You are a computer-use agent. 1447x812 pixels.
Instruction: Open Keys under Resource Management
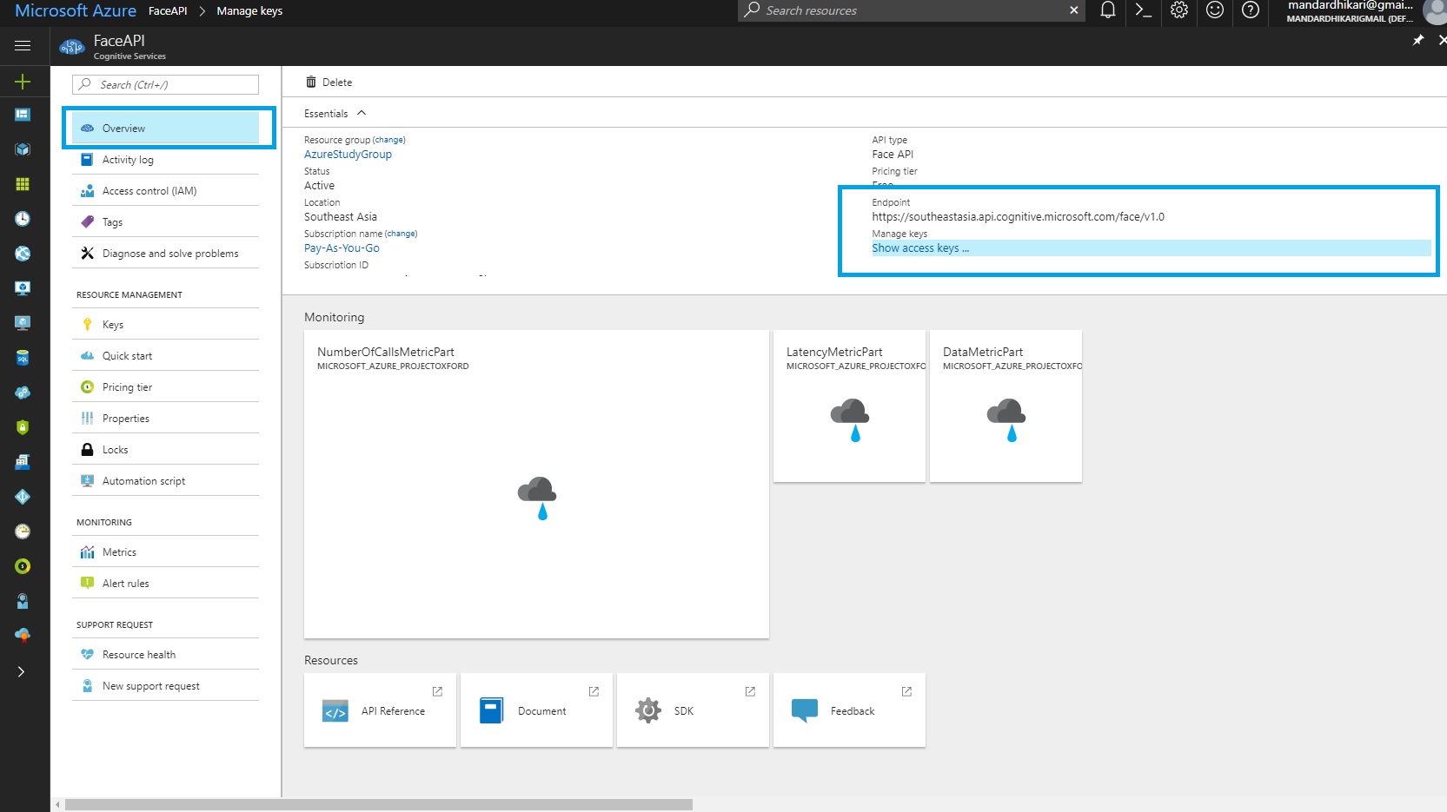[x=165, y=325]
